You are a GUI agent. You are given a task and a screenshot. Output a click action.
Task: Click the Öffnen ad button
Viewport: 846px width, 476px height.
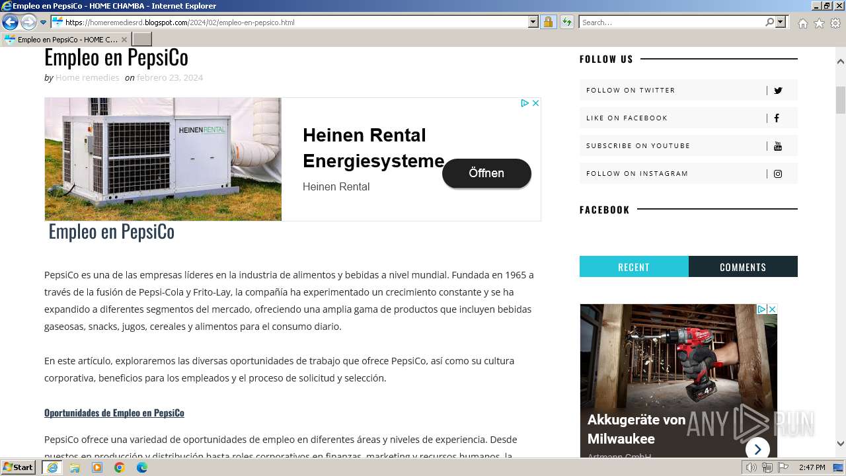[486, 173]
